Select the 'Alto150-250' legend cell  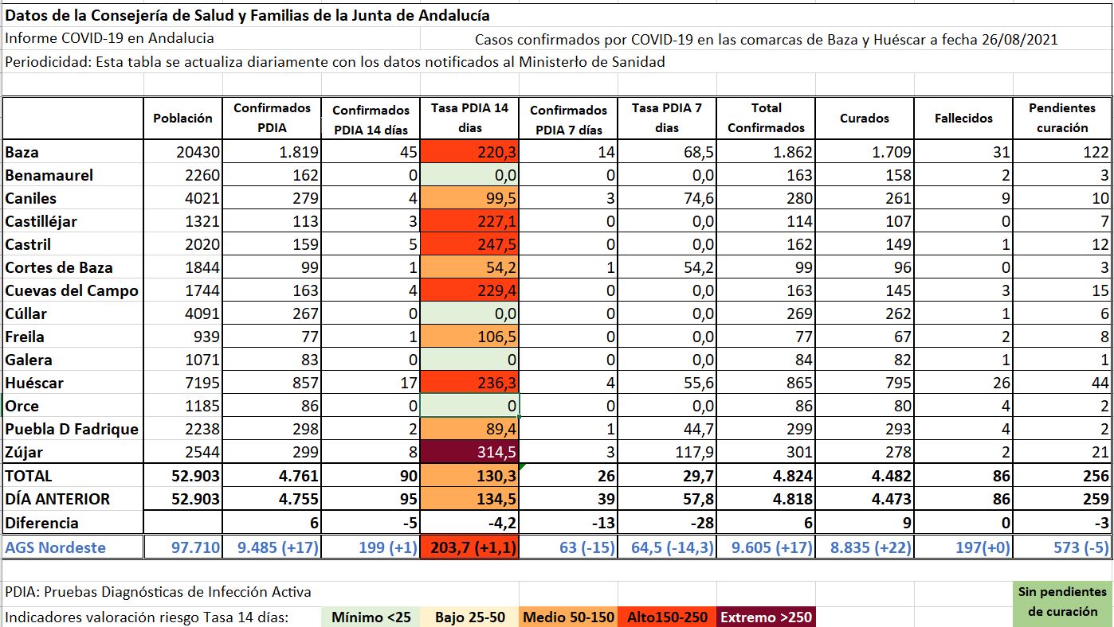[x=667, y=617]
